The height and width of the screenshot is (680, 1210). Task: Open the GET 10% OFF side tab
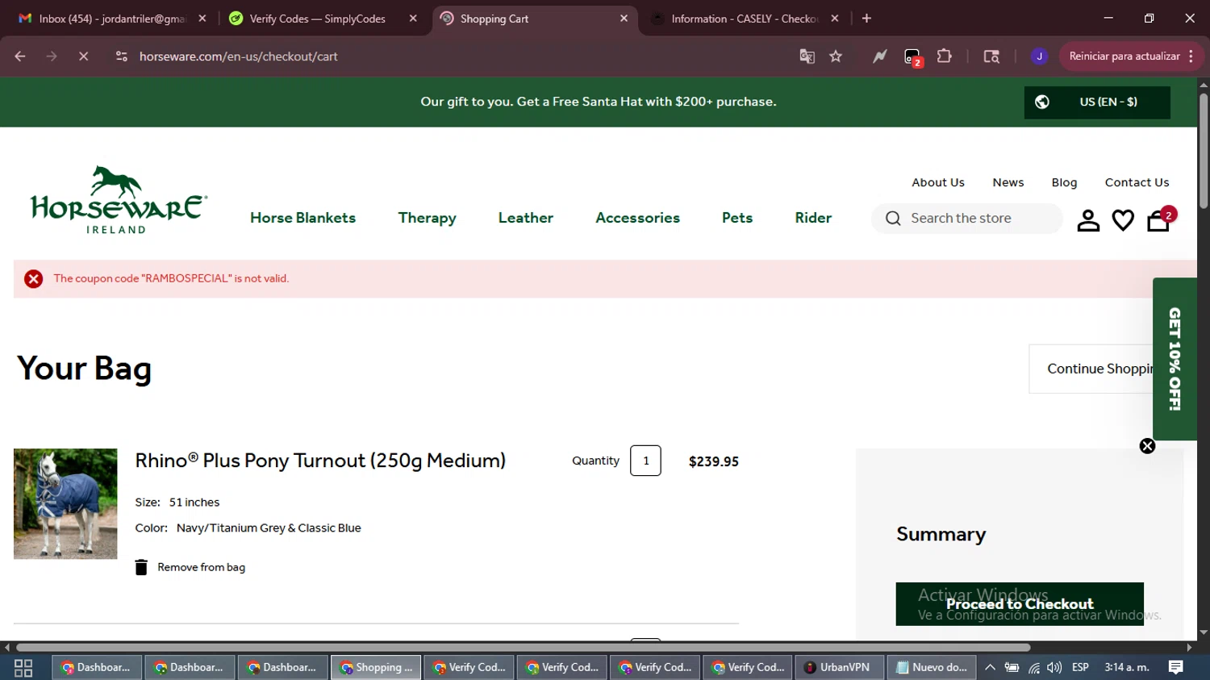pos(1175,359)
